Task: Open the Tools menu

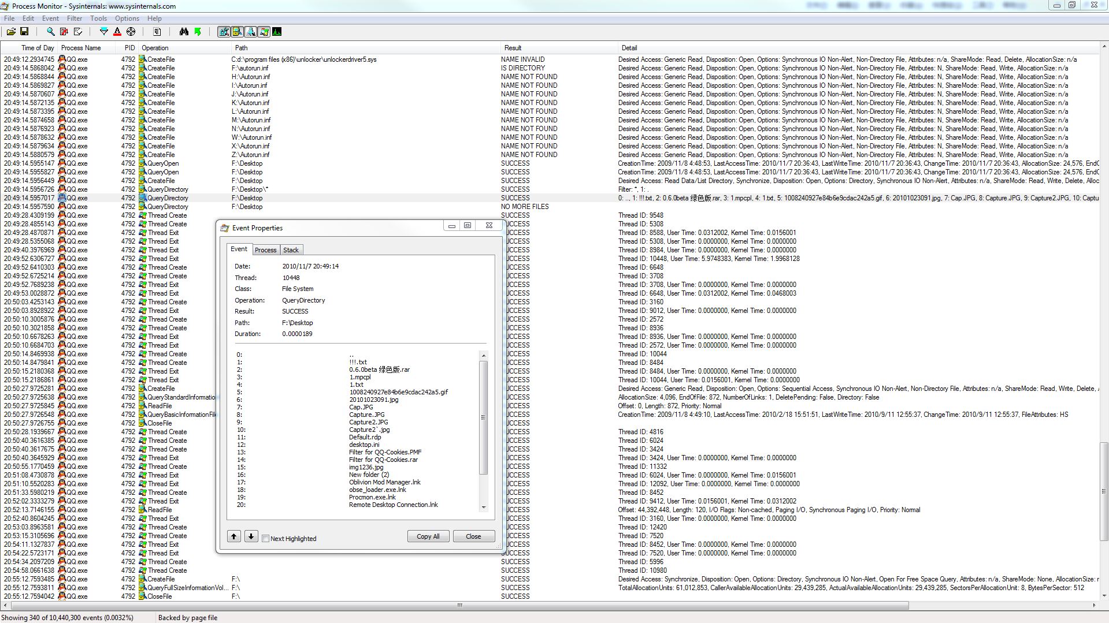Action: click(98, 18)
